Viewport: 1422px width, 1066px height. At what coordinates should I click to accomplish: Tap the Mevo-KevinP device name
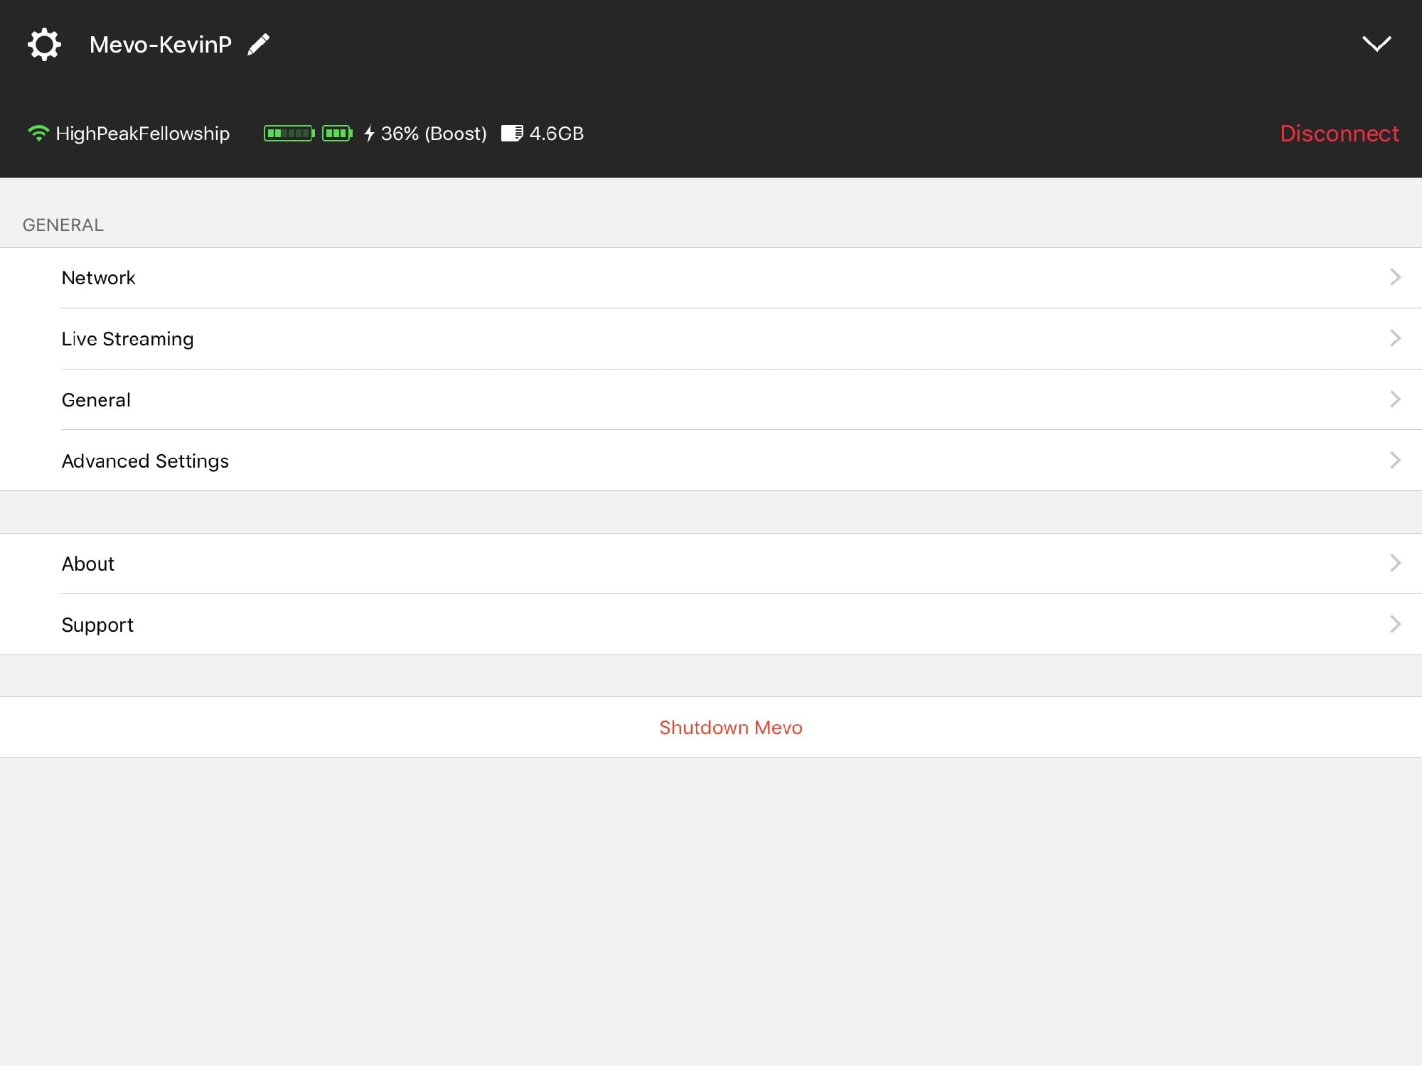click(161, 44)
